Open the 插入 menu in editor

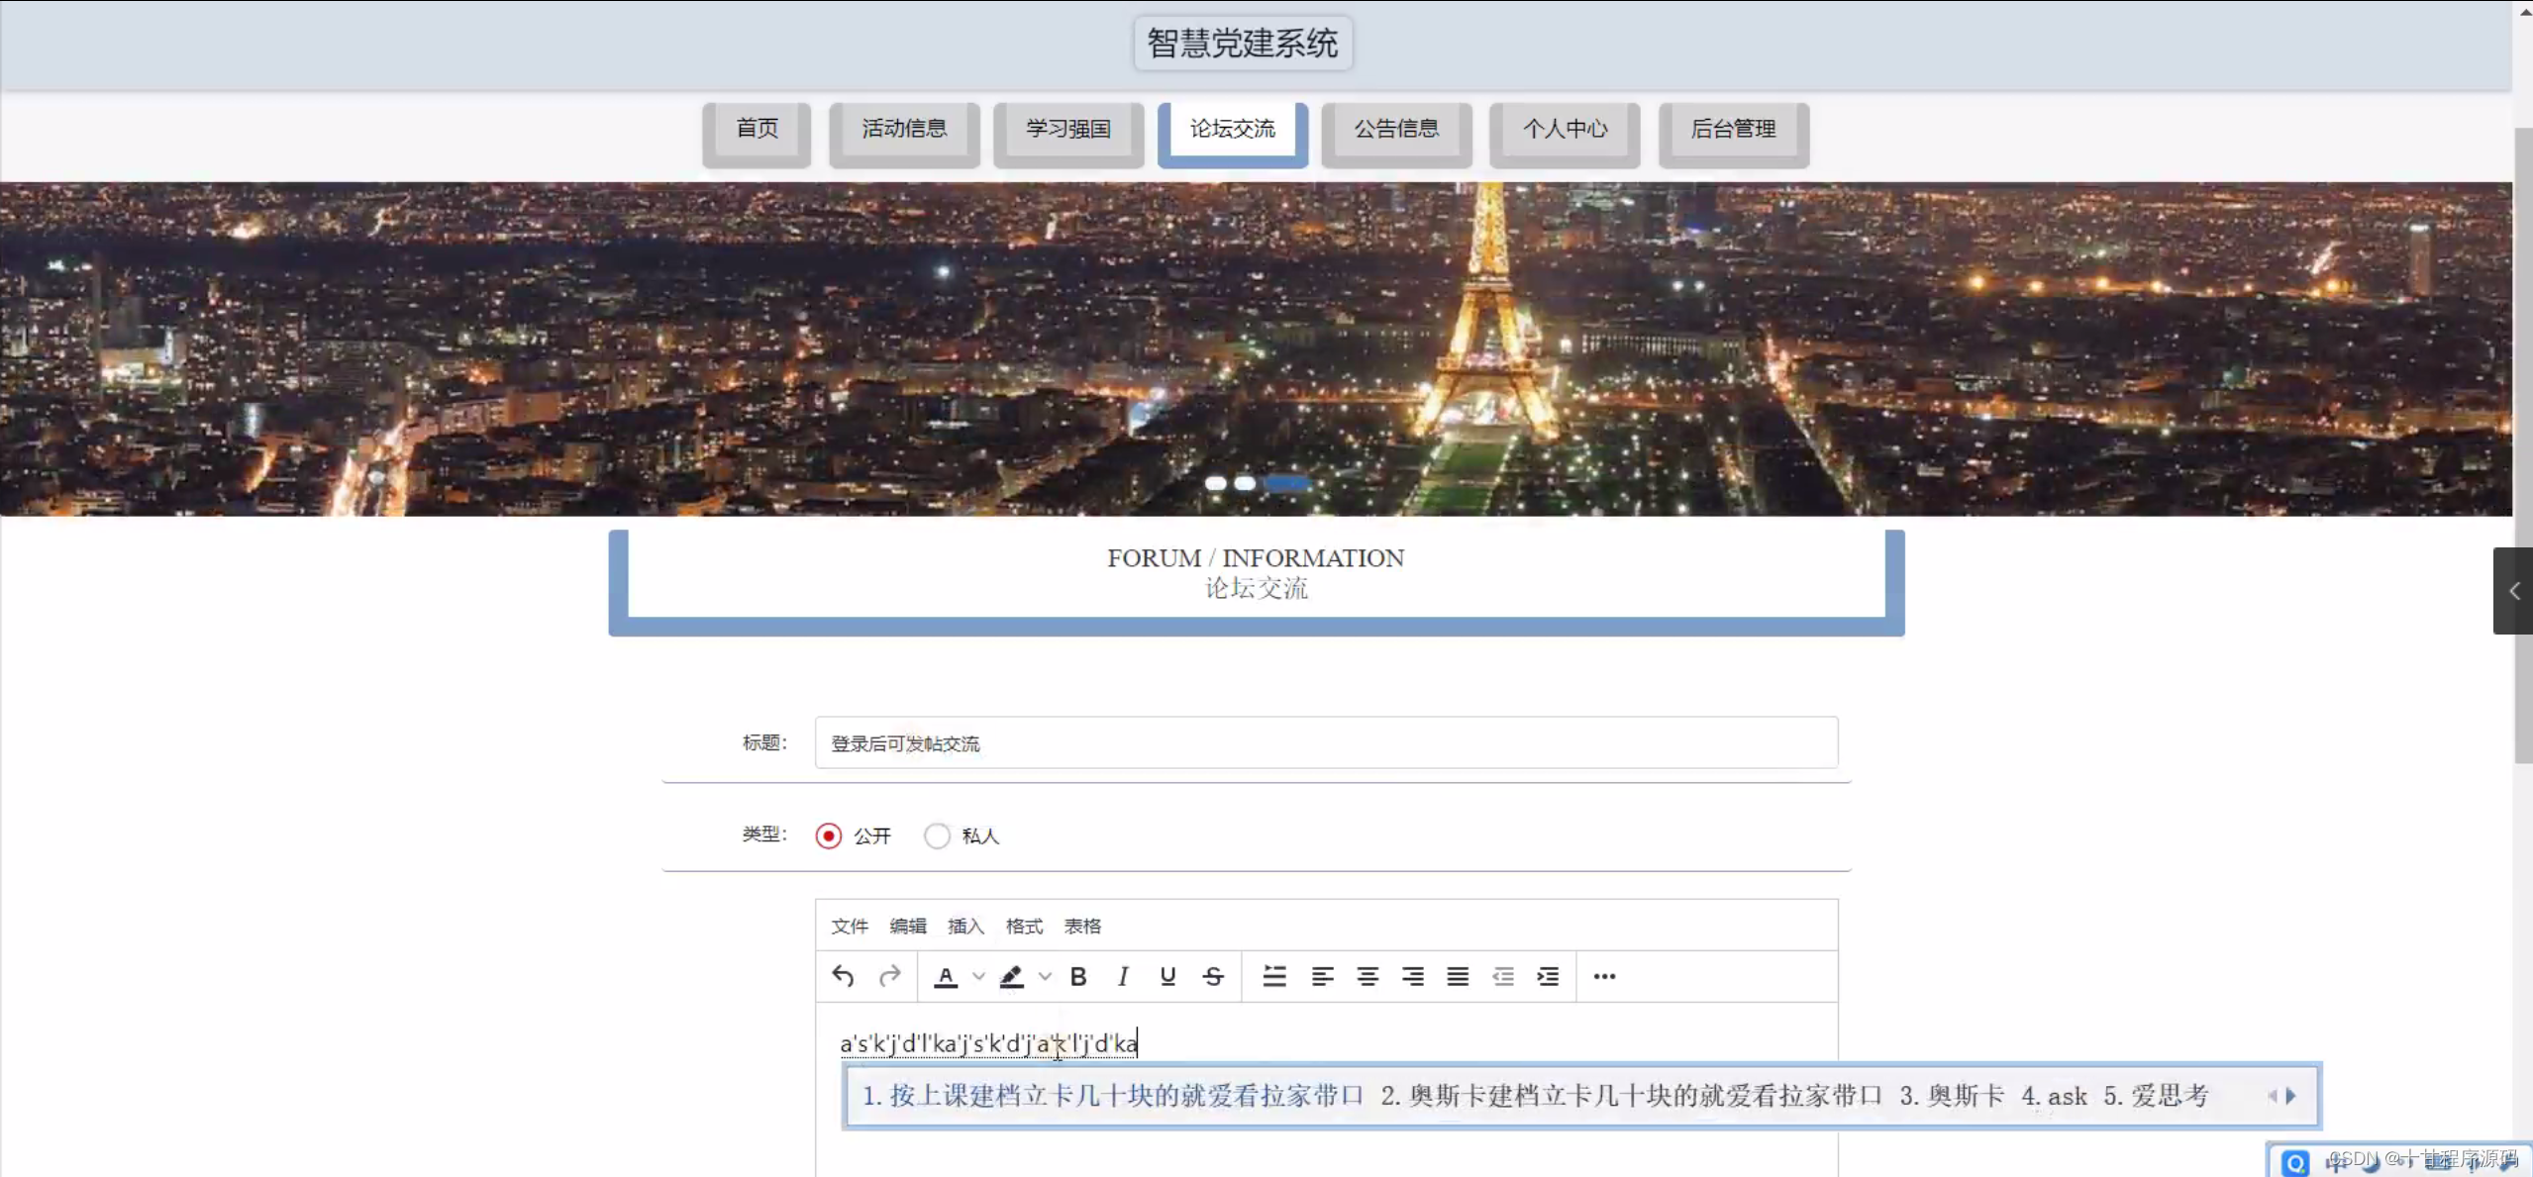(965, 926)
